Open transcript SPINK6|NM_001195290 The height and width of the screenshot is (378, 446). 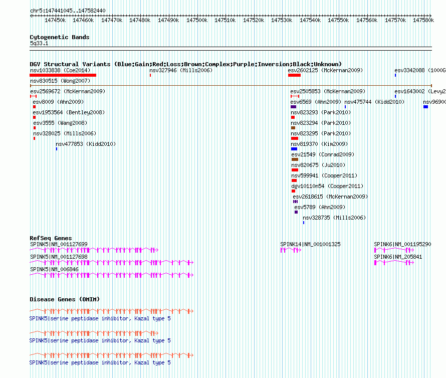402,244
